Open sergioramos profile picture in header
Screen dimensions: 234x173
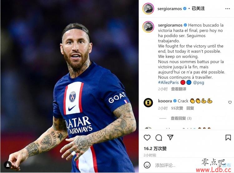click(148, 9)
